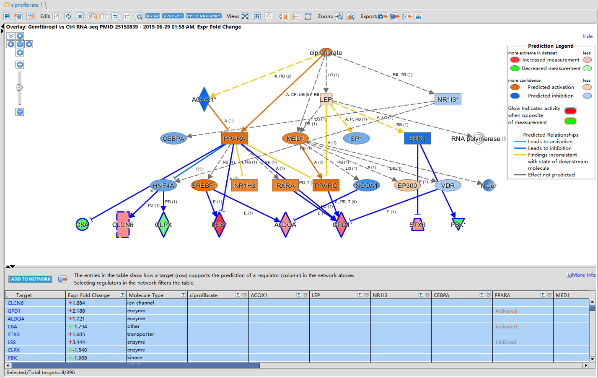Toggle the Build toolbar button

pos(153,16)
